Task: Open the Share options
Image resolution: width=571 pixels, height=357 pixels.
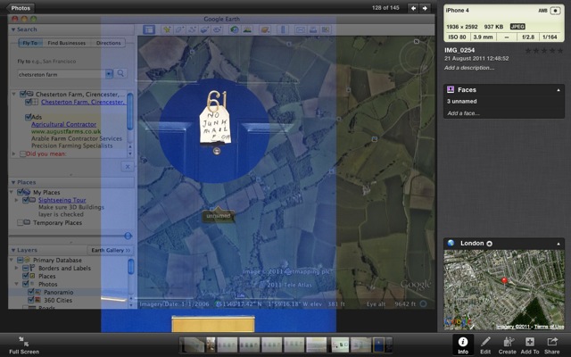Action: pos(552,345)
